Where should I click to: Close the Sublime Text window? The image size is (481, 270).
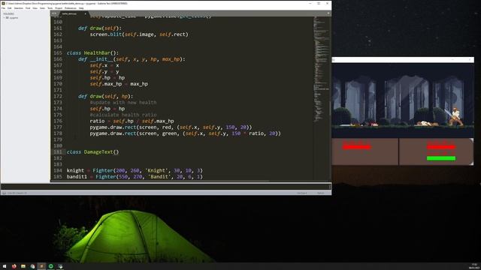327,3
